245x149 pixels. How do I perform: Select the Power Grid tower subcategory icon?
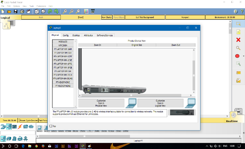pos(25,139)
